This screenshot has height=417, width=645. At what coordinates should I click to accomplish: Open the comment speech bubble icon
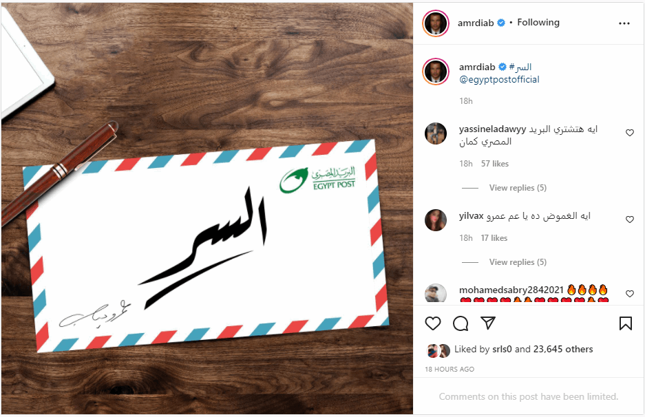point(461,323)
